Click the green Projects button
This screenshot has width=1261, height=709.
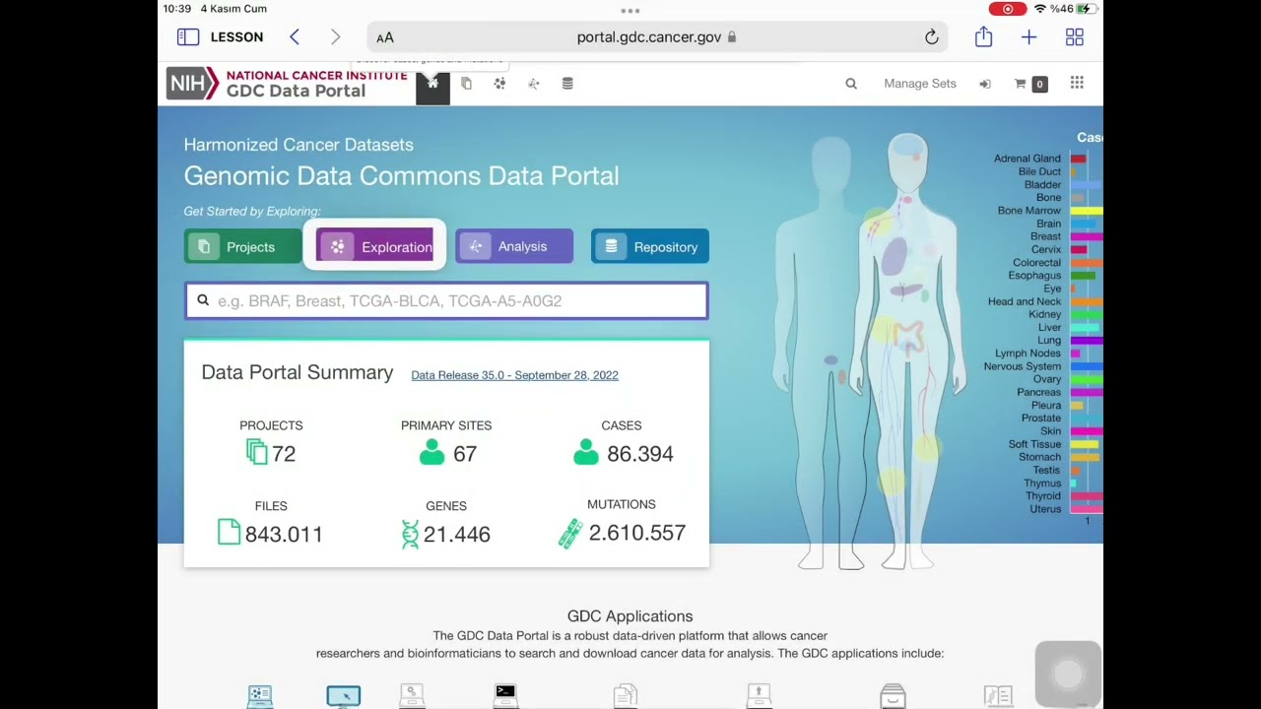(x=242, y=246)
